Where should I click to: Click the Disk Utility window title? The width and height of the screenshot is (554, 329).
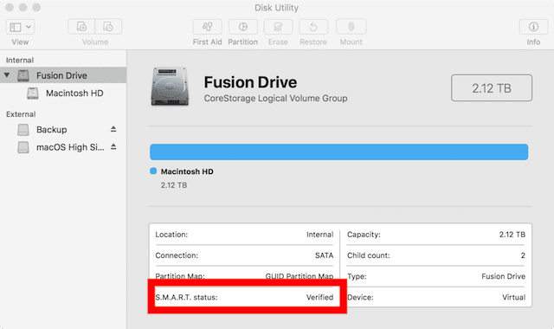point(277,8)
